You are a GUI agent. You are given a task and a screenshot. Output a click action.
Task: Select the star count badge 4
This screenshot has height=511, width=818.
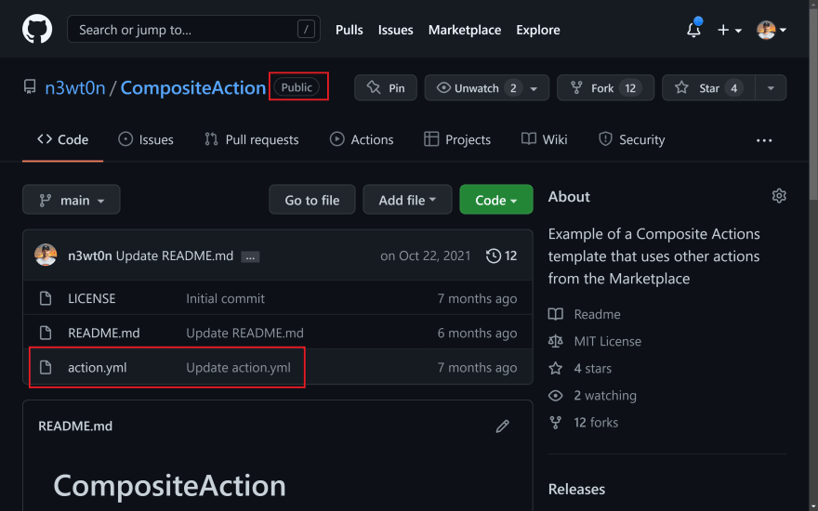tap(734, 88)
